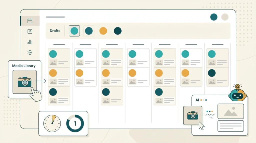Screen dimensions: 256x143
Task: Open the orange post card in sixth column
Action: coord(191,77)
